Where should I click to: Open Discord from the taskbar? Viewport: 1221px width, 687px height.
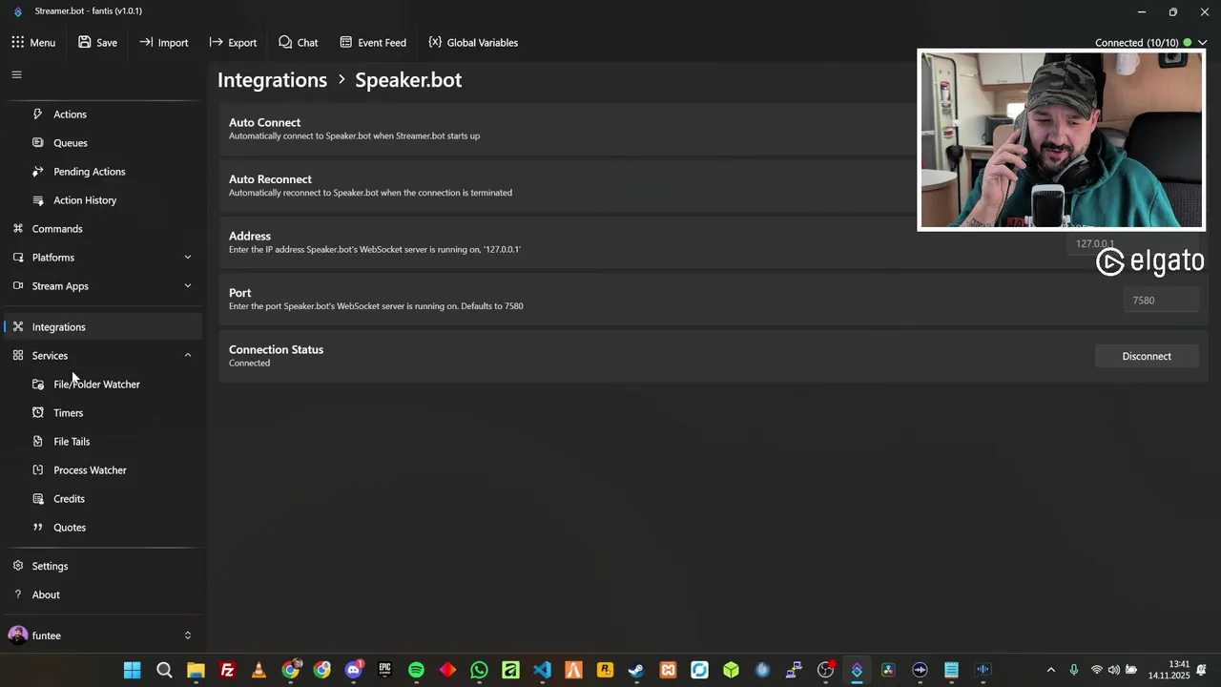click(353, 670)
